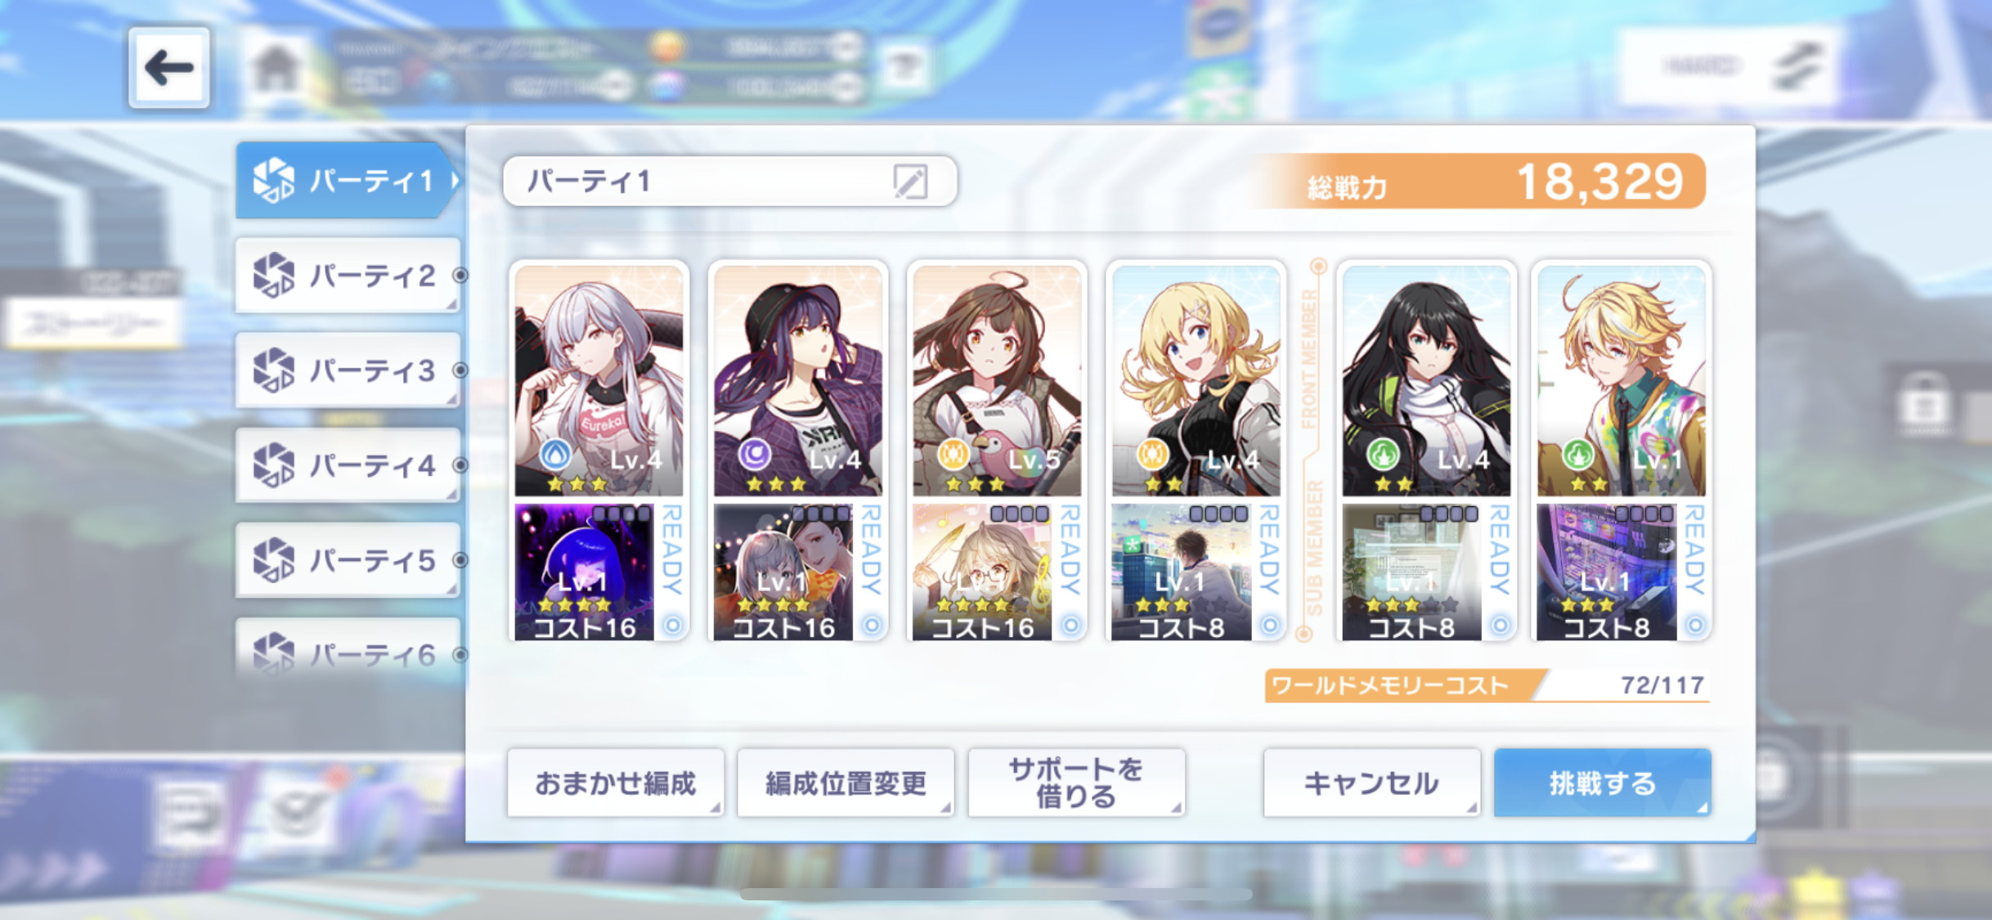Click the キャンセル button
The width and height of the screenshot is (1992, 920).
pyautogui.click(x=1371, y=783)
